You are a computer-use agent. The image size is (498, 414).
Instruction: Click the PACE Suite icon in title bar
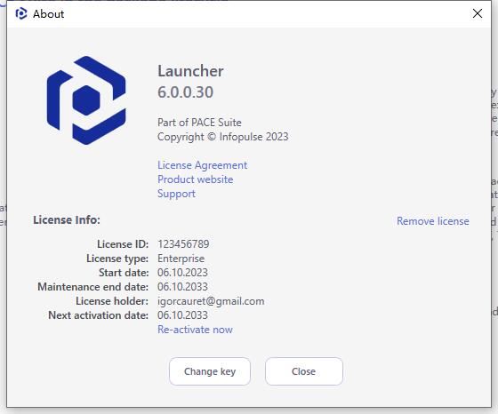(x=21, y=13)
